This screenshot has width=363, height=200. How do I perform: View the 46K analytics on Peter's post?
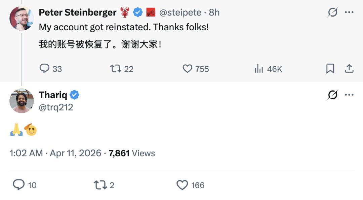pos(259,69)
